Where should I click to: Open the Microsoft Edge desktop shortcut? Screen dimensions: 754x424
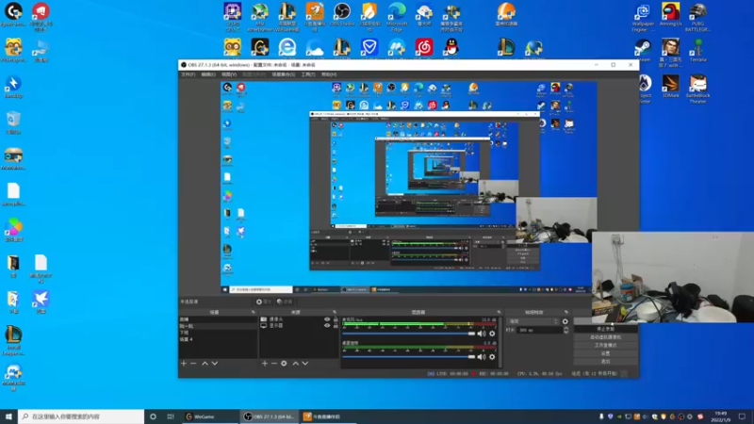tap(397, 17)
